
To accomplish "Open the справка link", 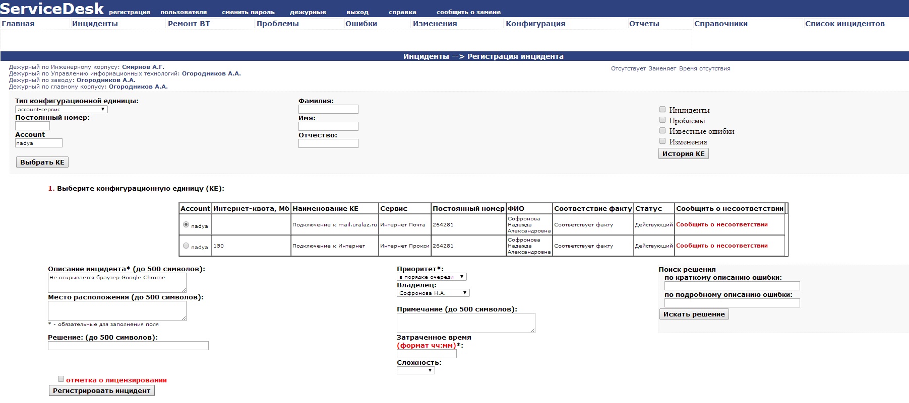I will point(402,12).
